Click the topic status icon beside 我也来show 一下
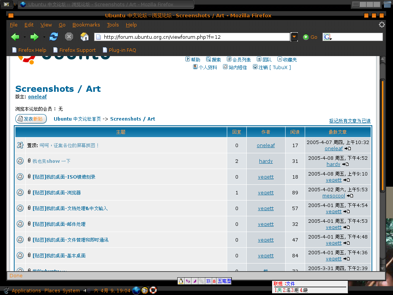Viewport: 393px width, 295px height. (x=20, y=161)
